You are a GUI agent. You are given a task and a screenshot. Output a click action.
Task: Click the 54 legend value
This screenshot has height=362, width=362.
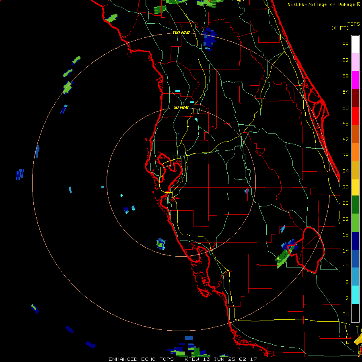tap(346, 92)
